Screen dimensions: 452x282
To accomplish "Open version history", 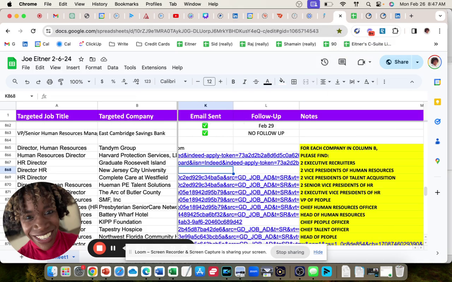I will (x=325, y=62).
